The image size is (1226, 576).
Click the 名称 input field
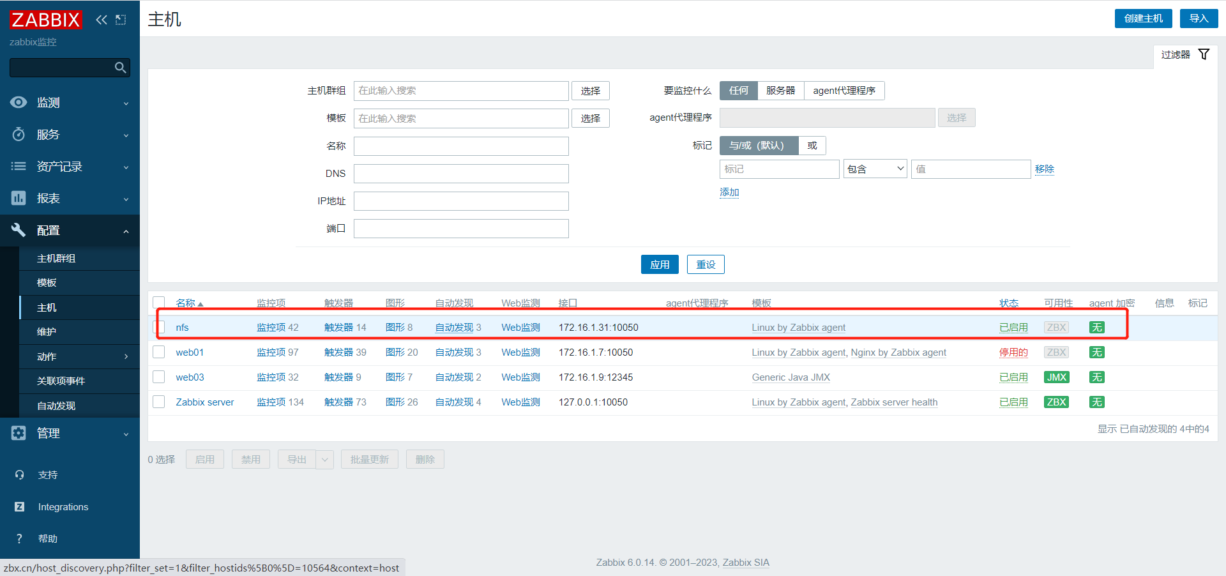[461, 146]
